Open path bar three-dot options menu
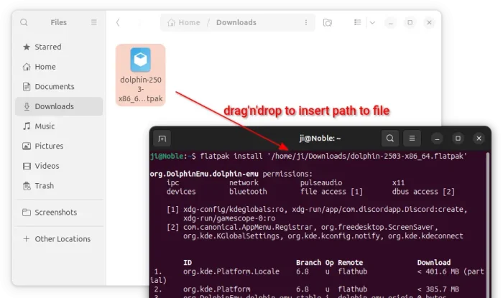Image resolution: width=503 pixels, height=298 pixels. 306,22
